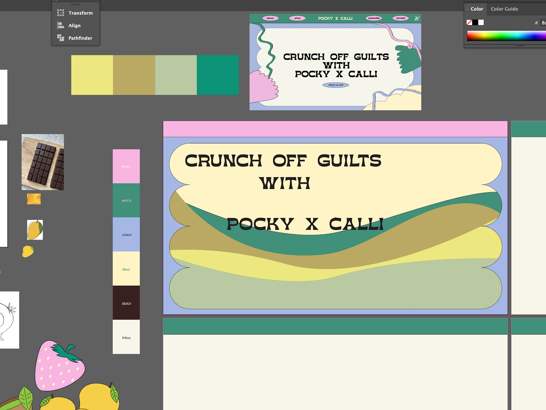Click the 'about' button in mockup
The height and width of the screenshot is (410, 546).
[x=270, y=18]
